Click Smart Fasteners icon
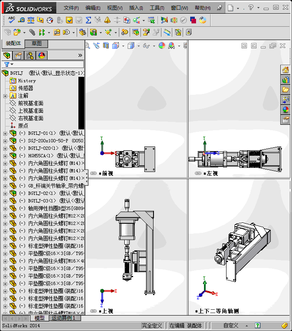292x331 pixels. [57, 32]
